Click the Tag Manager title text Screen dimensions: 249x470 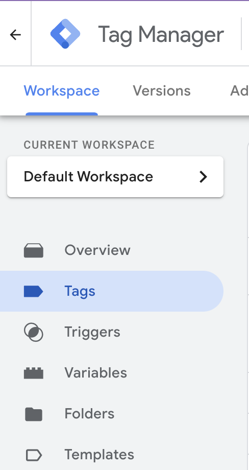coord(161,35)
